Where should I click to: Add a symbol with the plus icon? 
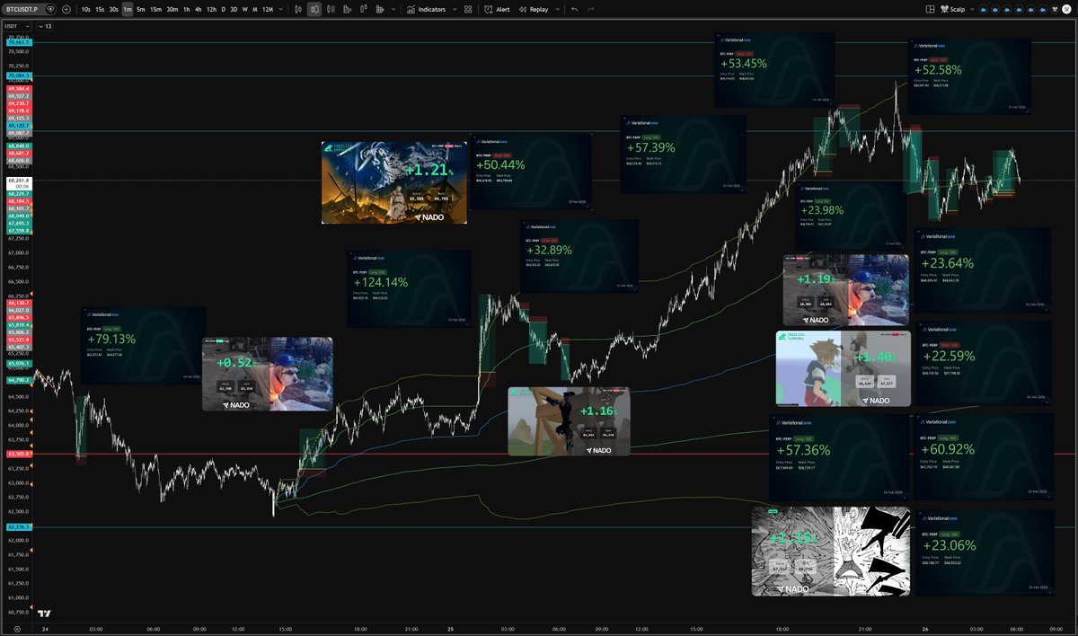click(x=66, y=9)
